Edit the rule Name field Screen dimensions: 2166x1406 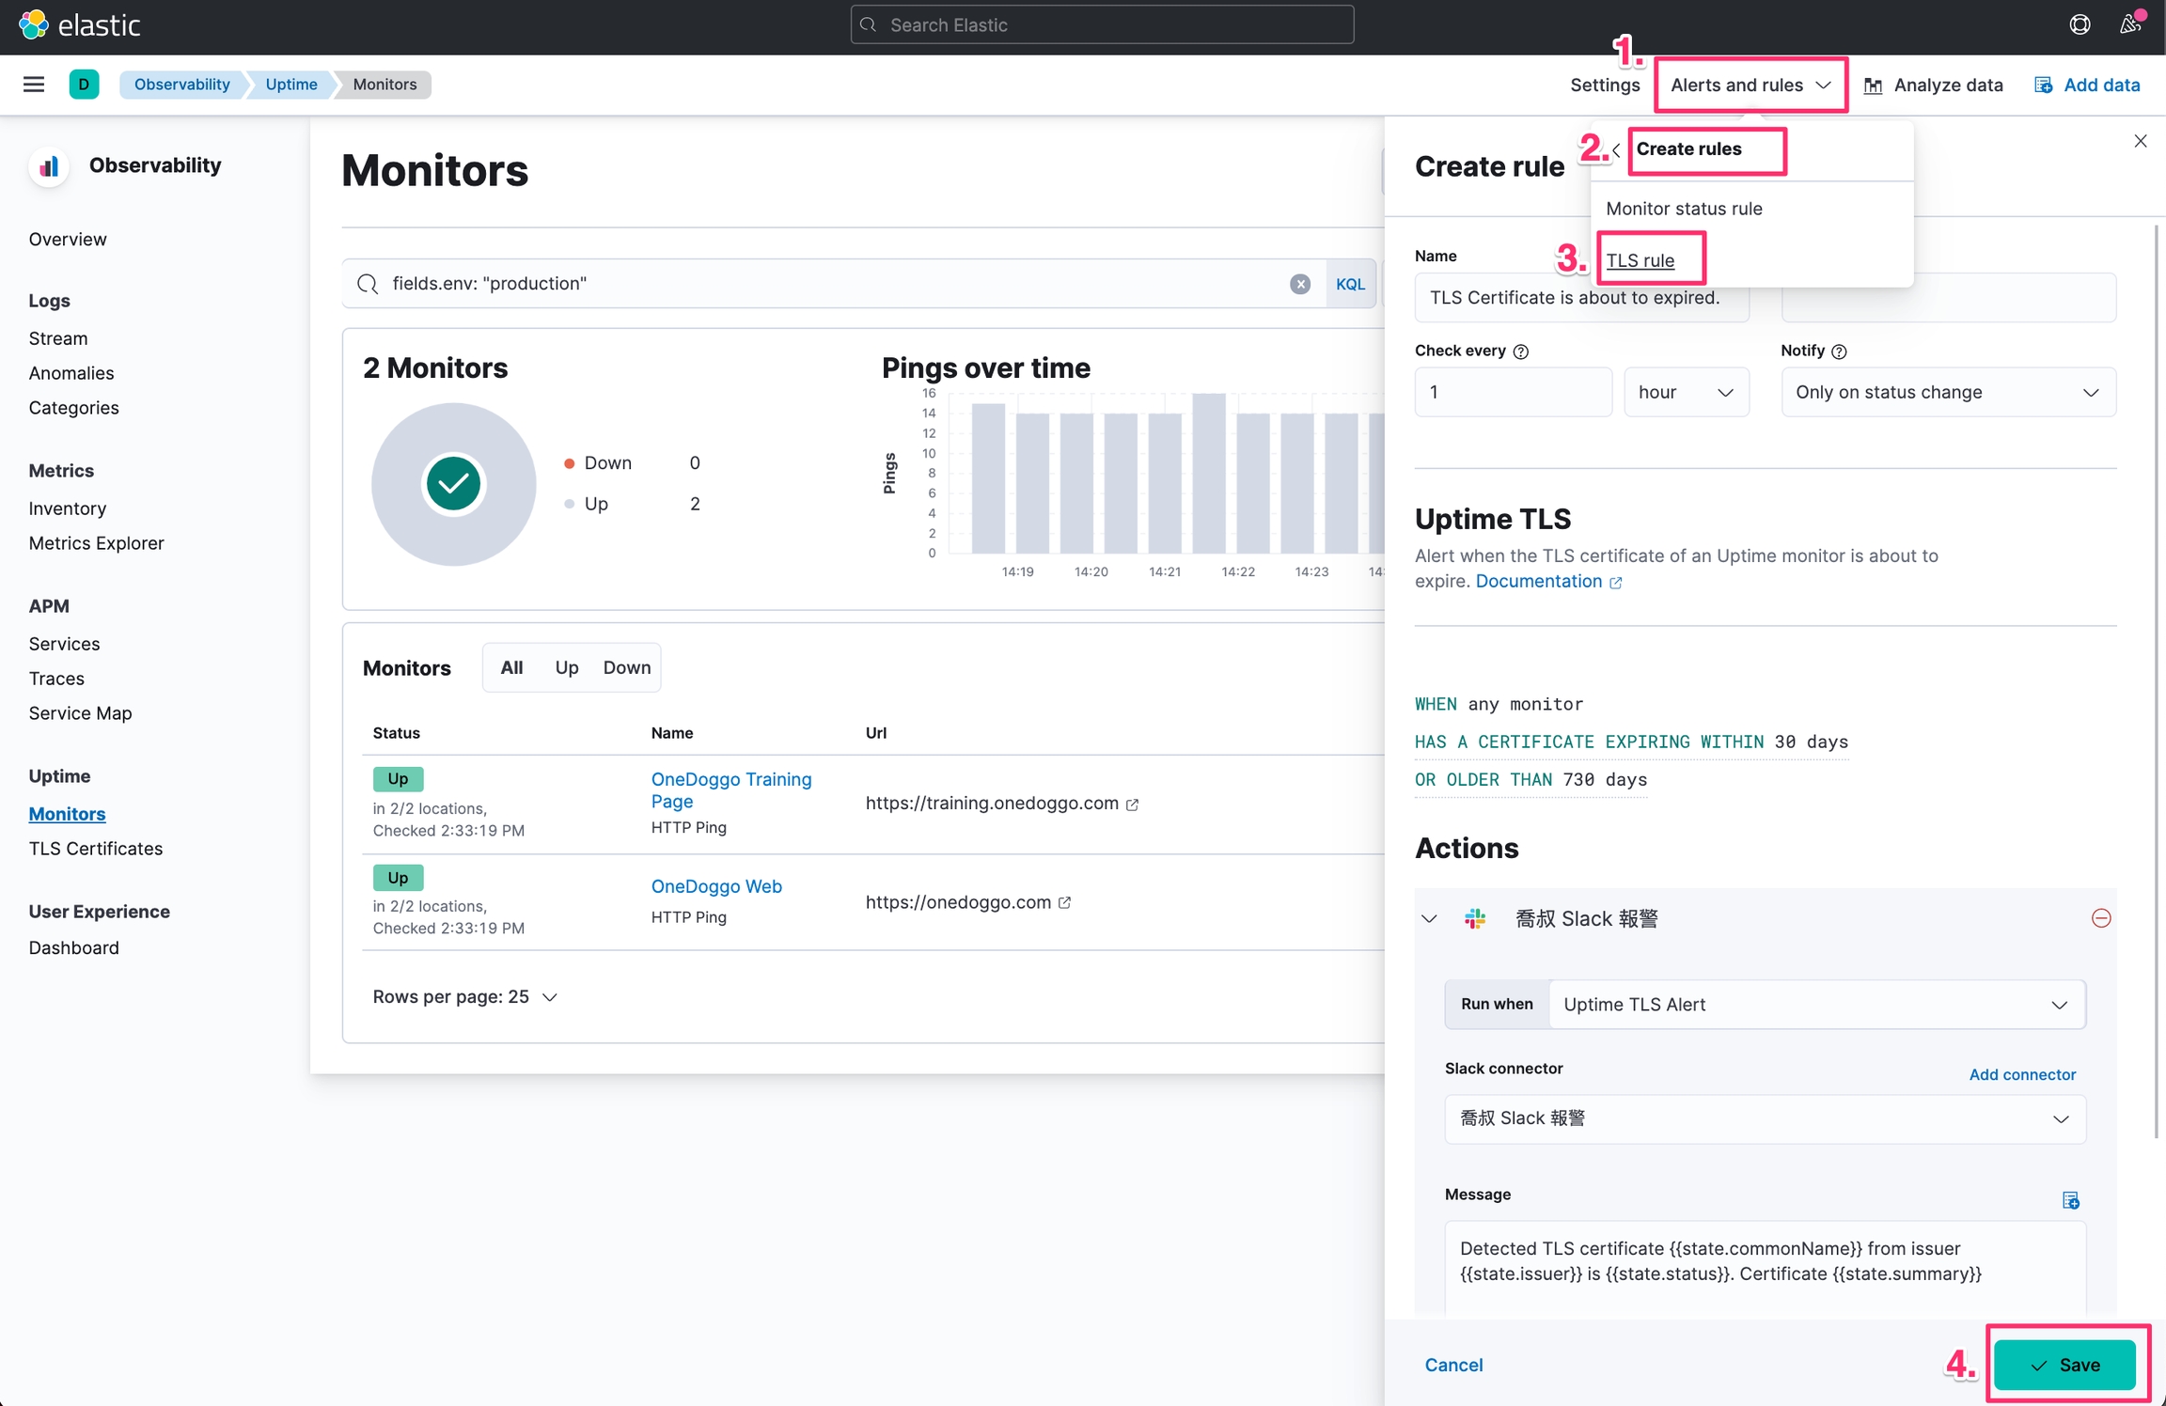1581,298
